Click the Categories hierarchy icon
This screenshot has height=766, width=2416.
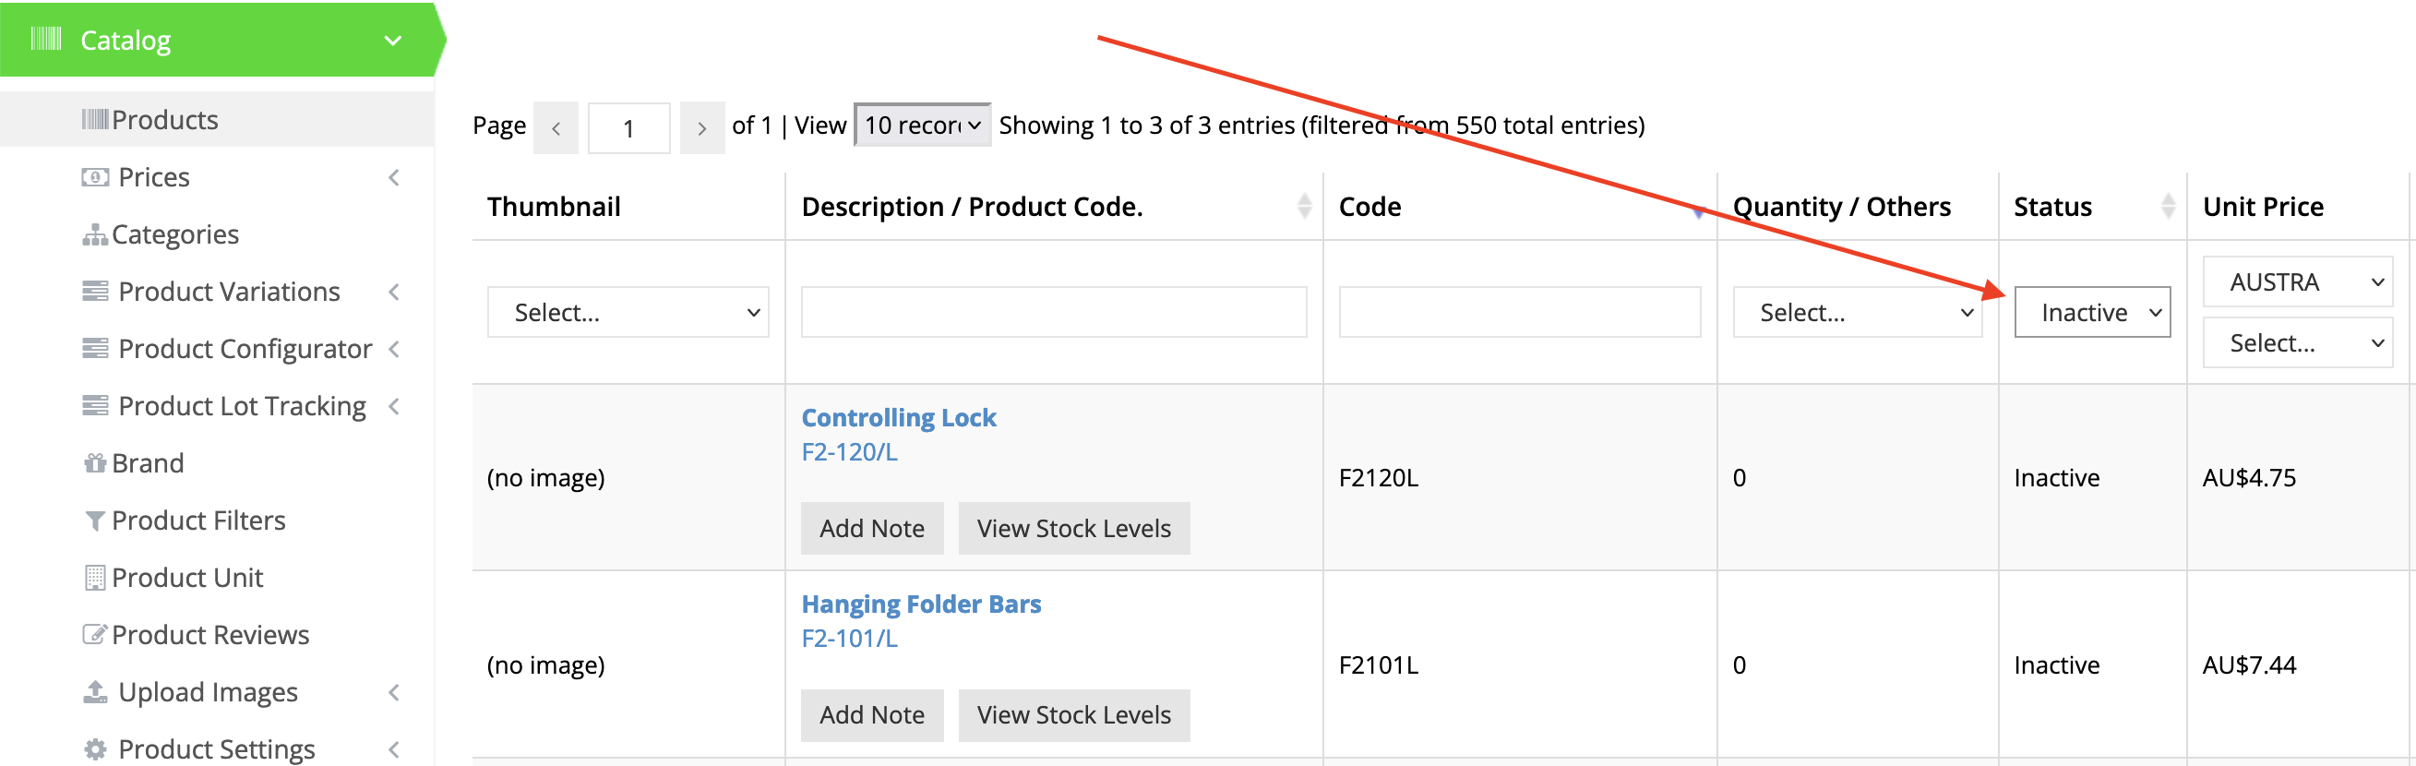[x=94, y=235]
